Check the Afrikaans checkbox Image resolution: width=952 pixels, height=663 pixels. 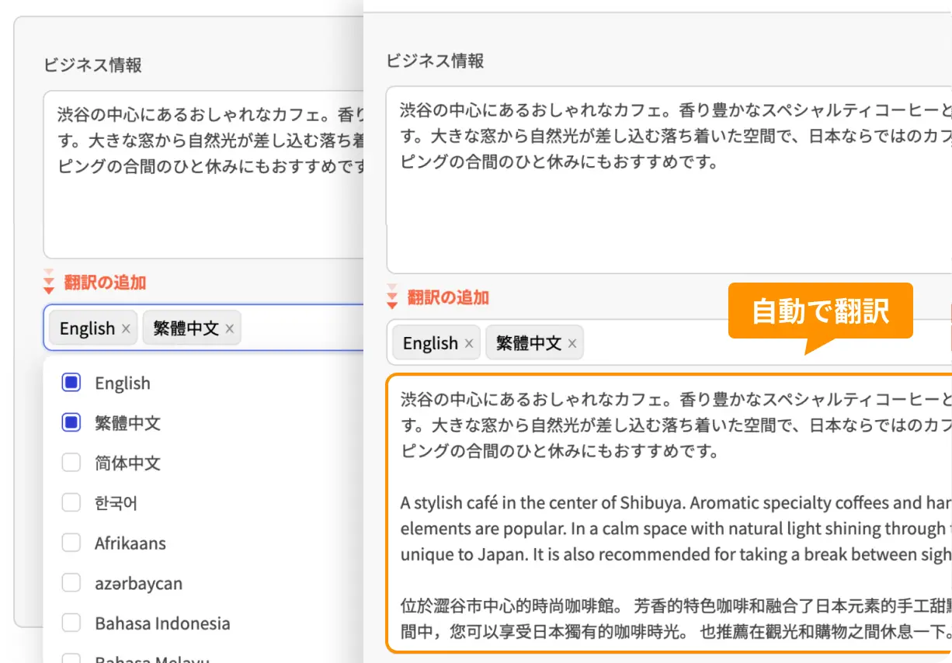71,543
